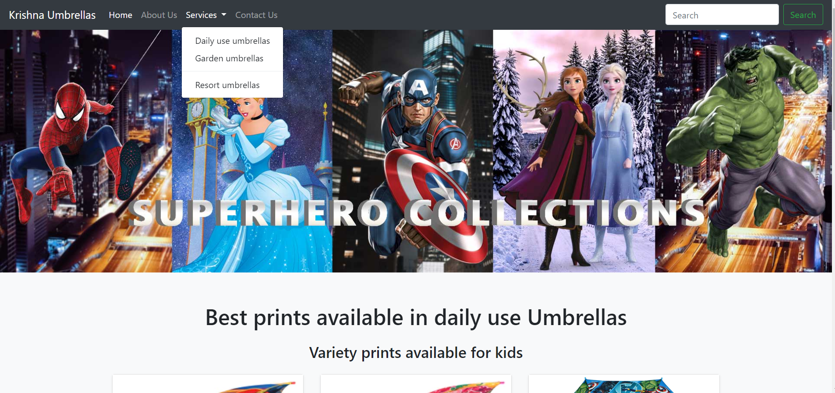Click the Captain America banner panel
835x393 pixels.
click(x=413, y=151)
